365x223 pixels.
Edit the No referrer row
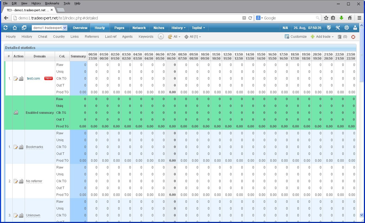coord(16,181)
